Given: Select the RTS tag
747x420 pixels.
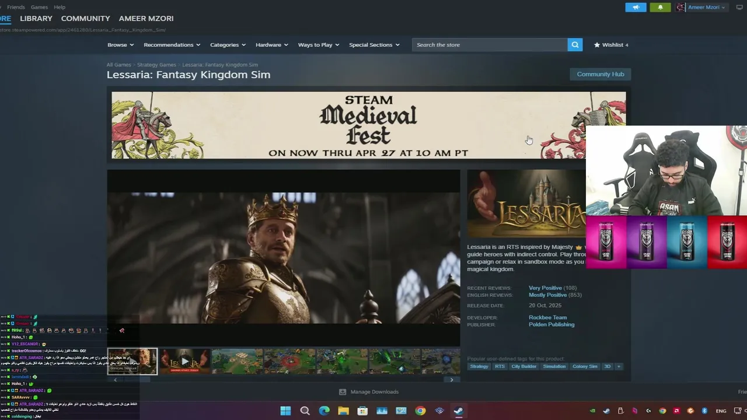Looking at the screenshot, I should (x=500, y=366).
